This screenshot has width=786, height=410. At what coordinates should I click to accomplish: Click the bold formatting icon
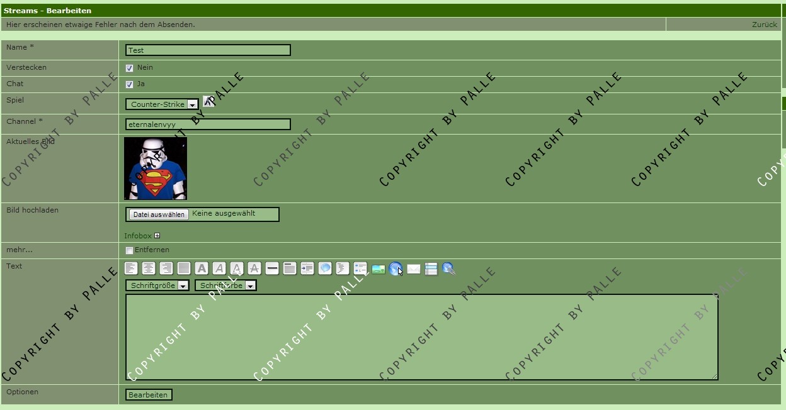[202, 269]
